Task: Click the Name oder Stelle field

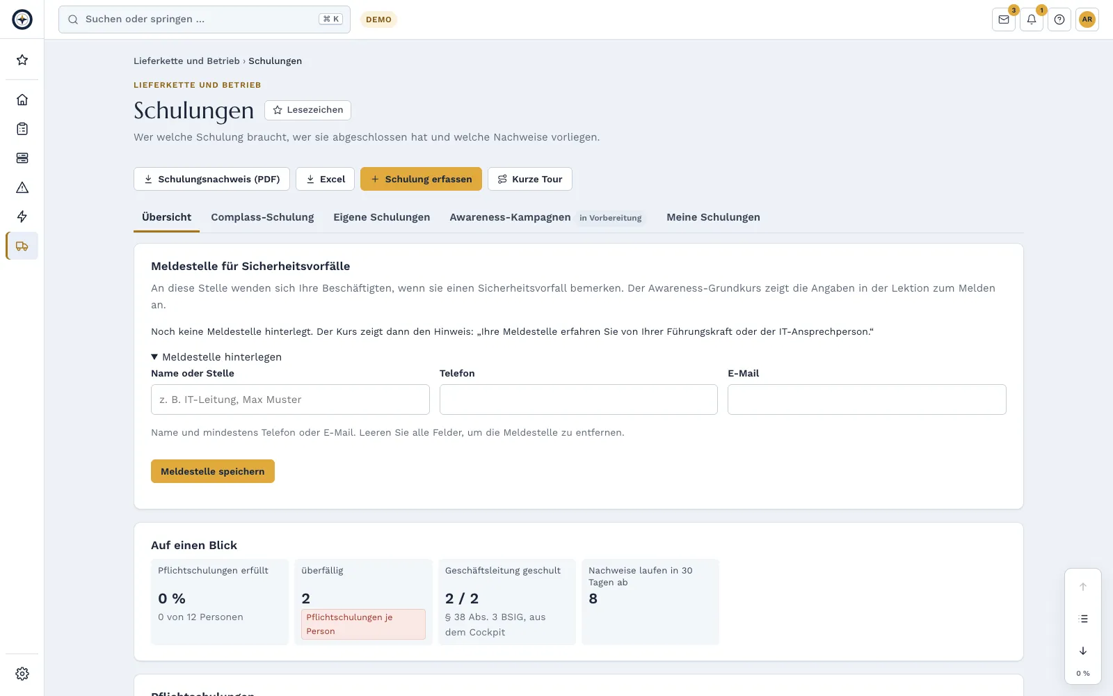Action: (x=290, y=400)
